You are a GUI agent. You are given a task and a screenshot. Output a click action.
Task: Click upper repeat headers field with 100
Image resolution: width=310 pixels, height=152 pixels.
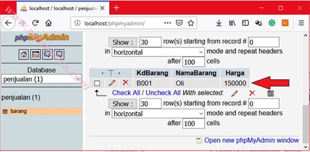pos(193,62)
